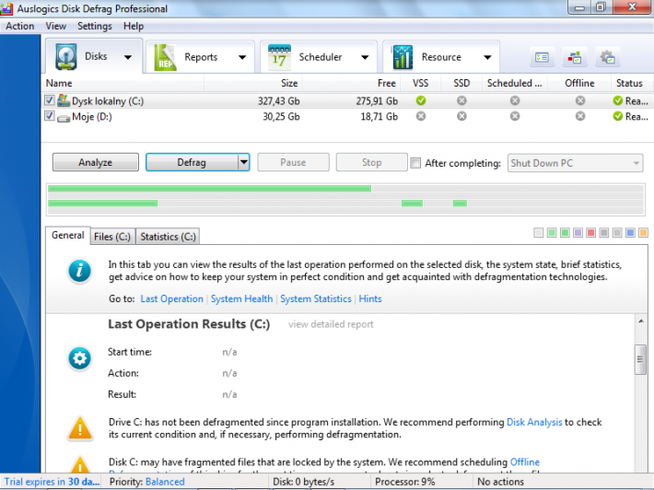Click the gear settings toolbar icon
Viewport: 654px width, 490px height.
click(x=607, y=57)
